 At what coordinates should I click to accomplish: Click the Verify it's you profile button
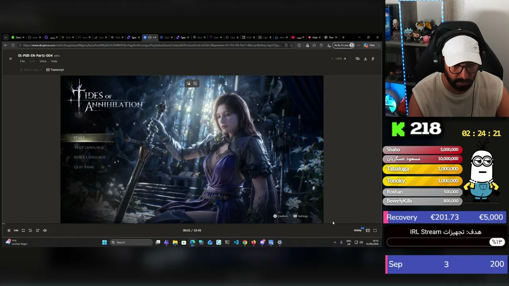pos(344,45)
